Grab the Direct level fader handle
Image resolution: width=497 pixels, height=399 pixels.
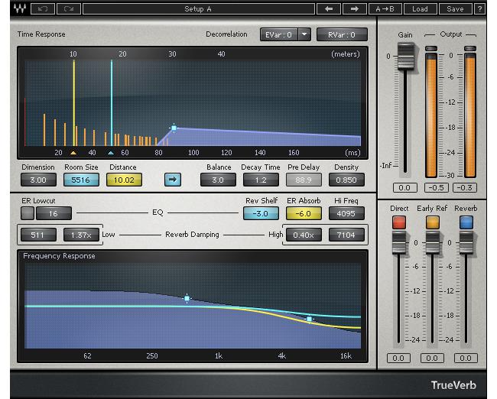click(x=398, y=242)
